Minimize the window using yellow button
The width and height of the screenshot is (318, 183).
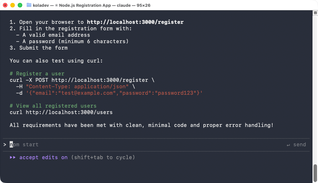coord(13,5)
